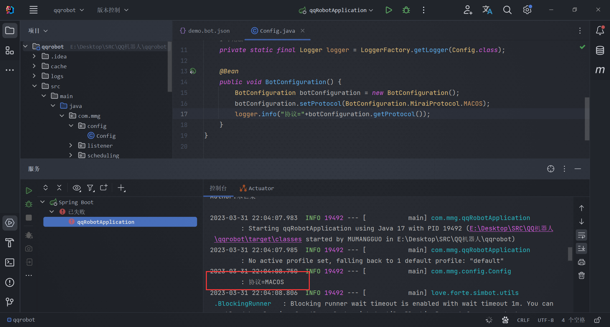
Task: Expand the .idea folder
Action: point(34,56)
